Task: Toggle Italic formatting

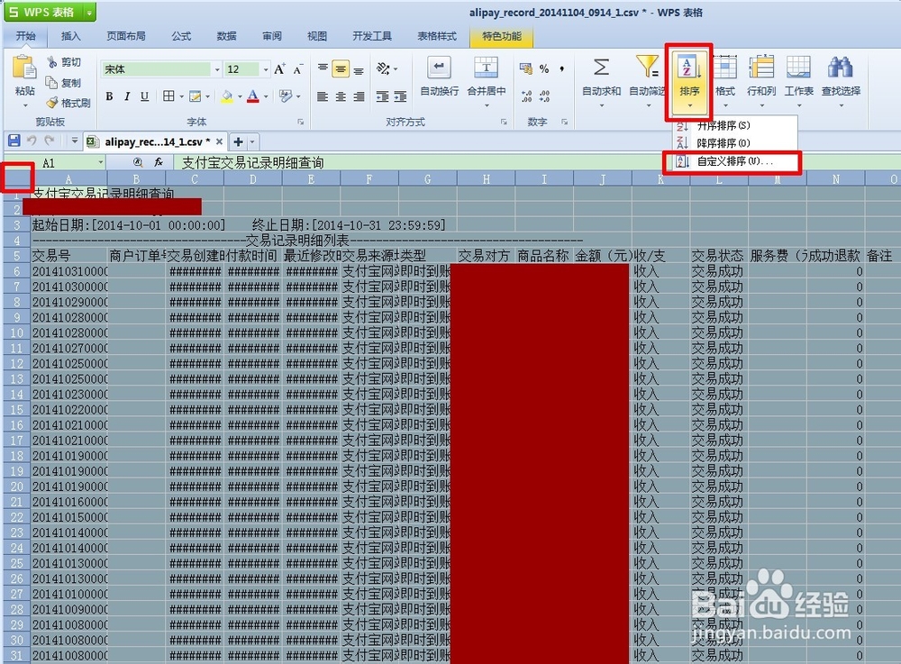Action: (x=127, y=96)
